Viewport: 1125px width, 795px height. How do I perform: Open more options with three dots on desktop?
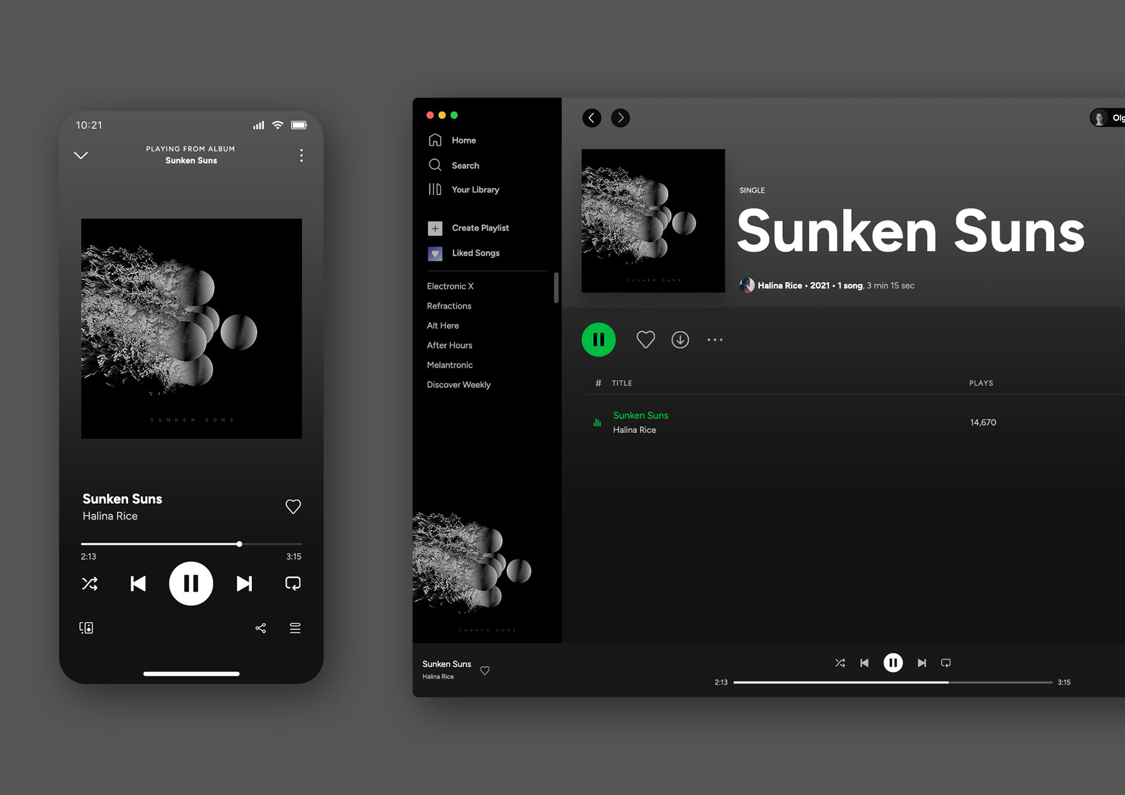715,340
